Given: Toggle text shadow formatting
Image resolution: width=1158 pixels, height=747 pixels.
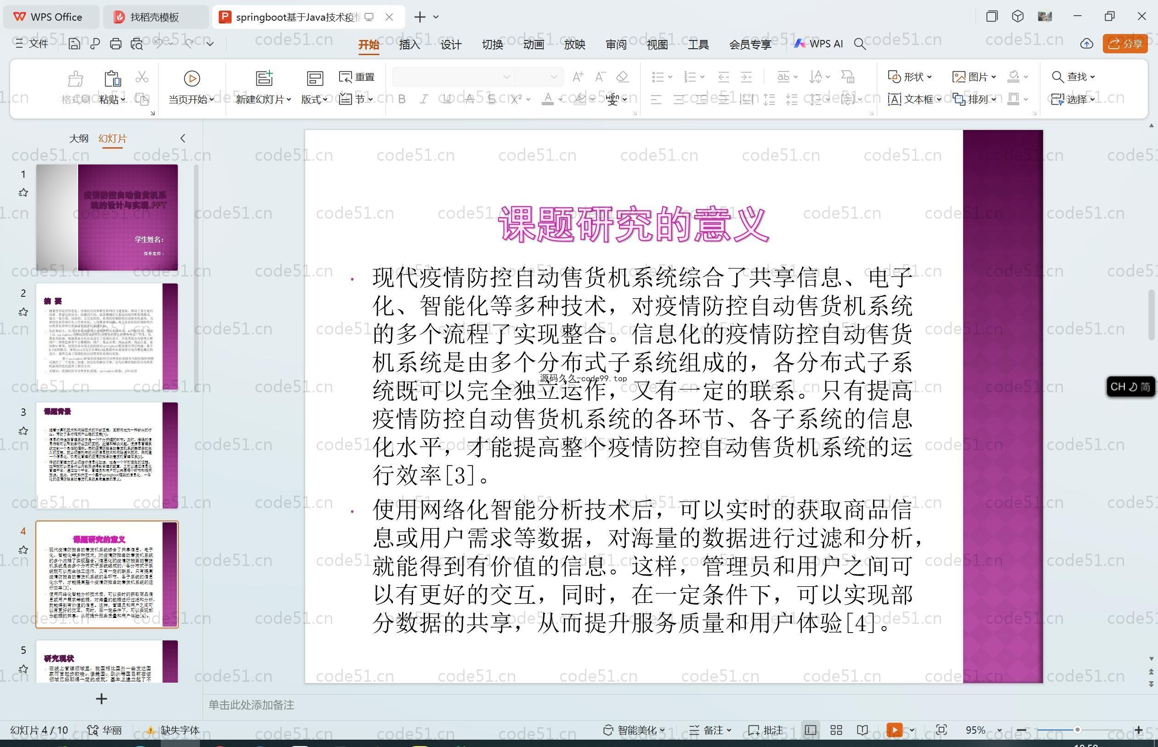Looking at the screenshot, I should pyautogui.click(x=491, y=99).
